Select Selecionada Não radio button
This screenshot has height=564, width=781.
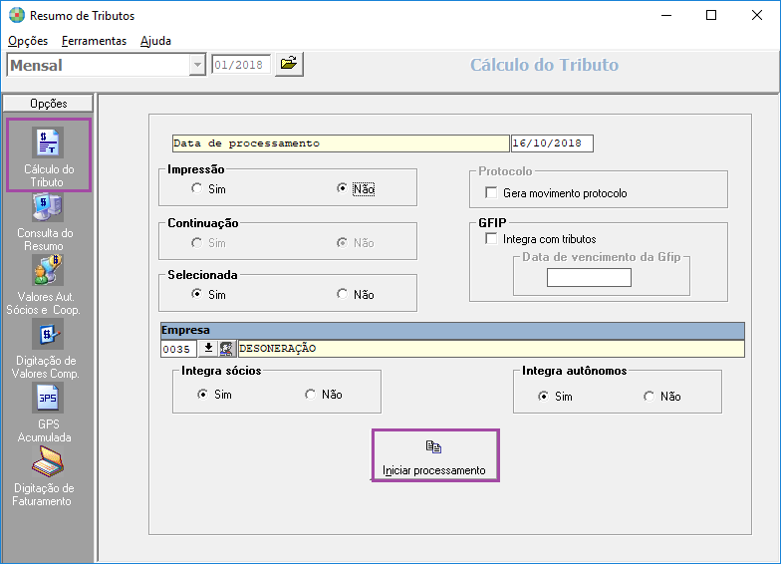pyautogui.click(x=342, y=294)
